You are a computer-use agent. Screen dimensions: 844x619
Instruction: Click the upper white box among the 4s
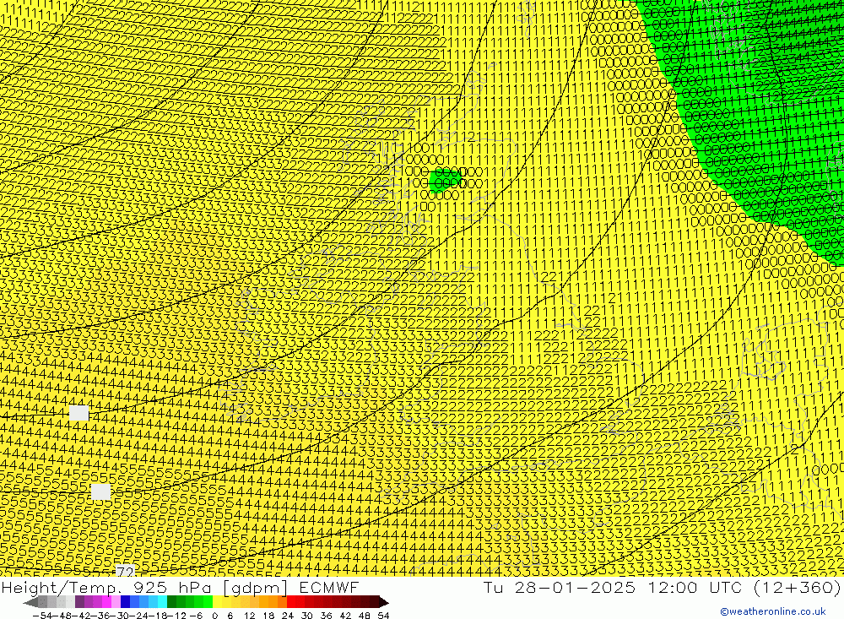coord(78,413)
